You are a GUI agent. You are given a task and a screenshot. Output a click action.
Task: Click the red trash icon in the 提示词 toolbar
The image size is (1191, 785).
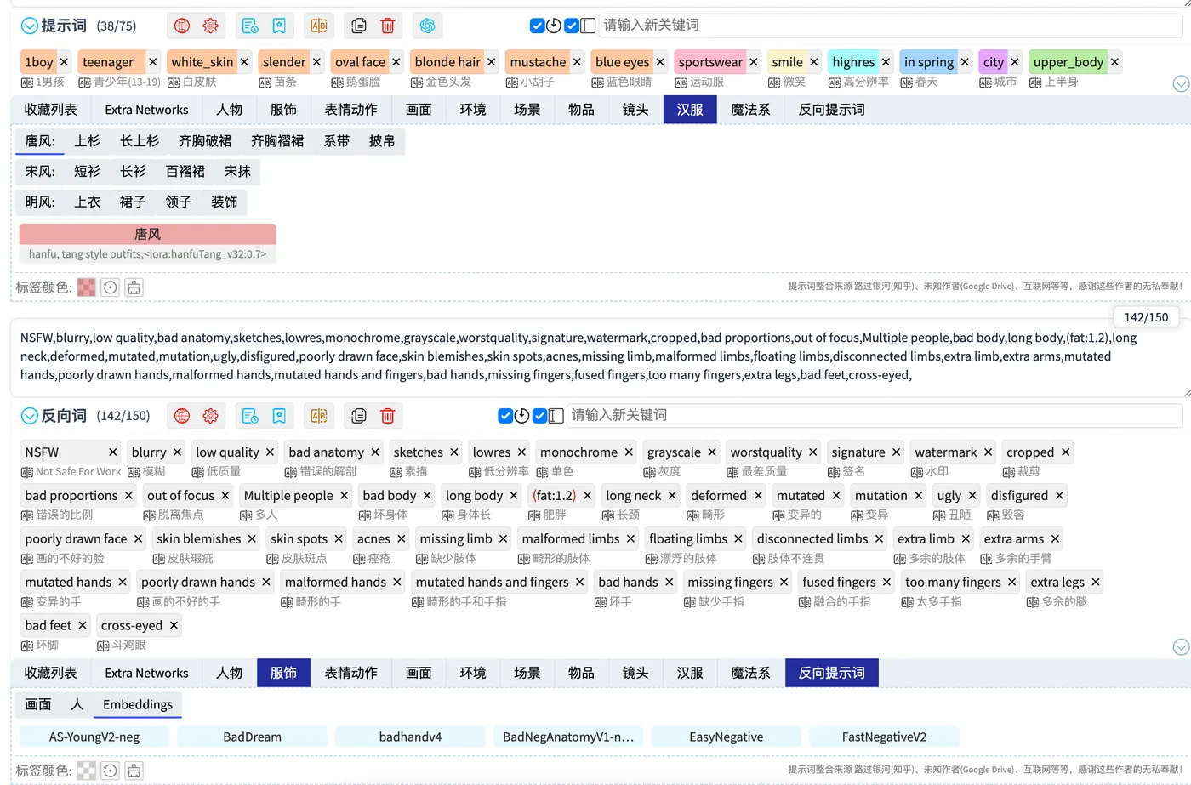pos(388,26)
